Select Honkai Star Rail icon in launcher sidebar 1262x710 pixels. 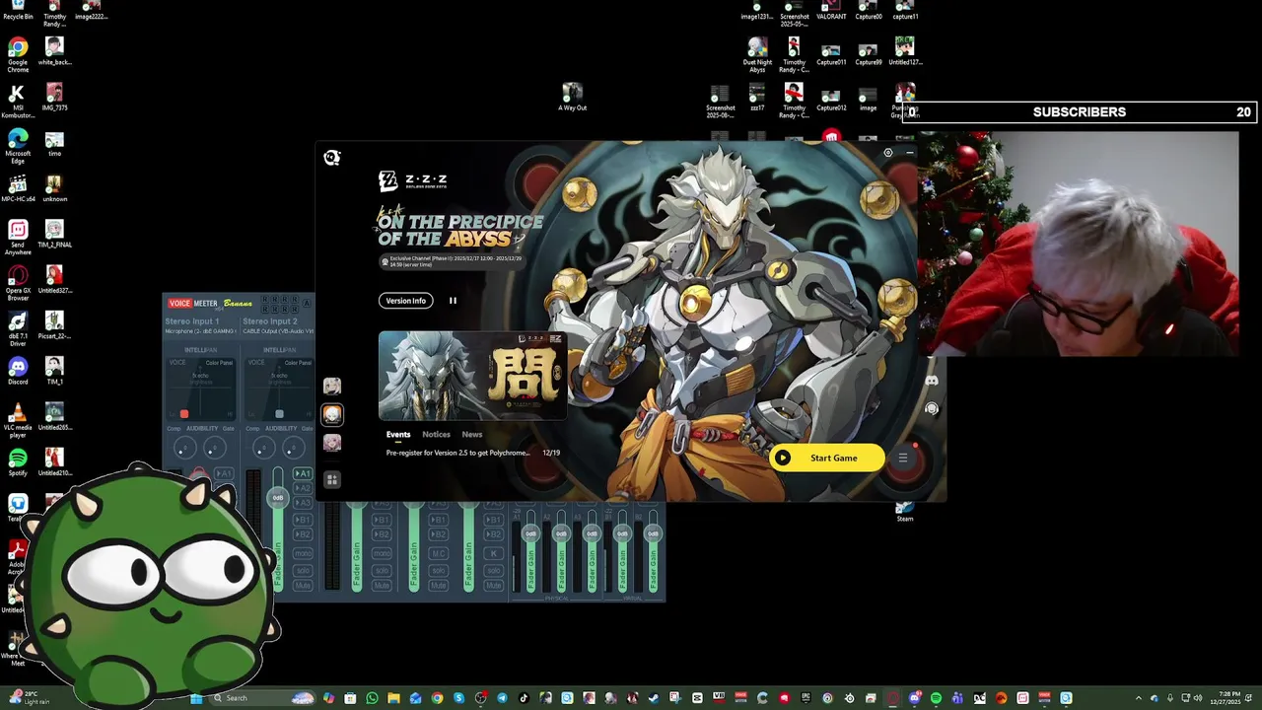tap(332, 442)
